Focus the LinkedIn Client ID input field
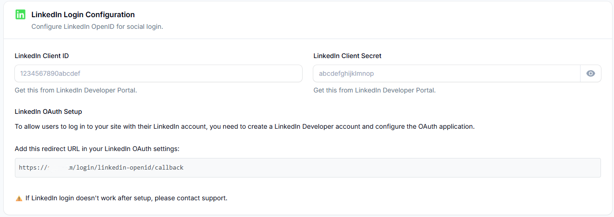Image resolution: width=614 pixels, height=217 pixels. click(x=158, y=73)
